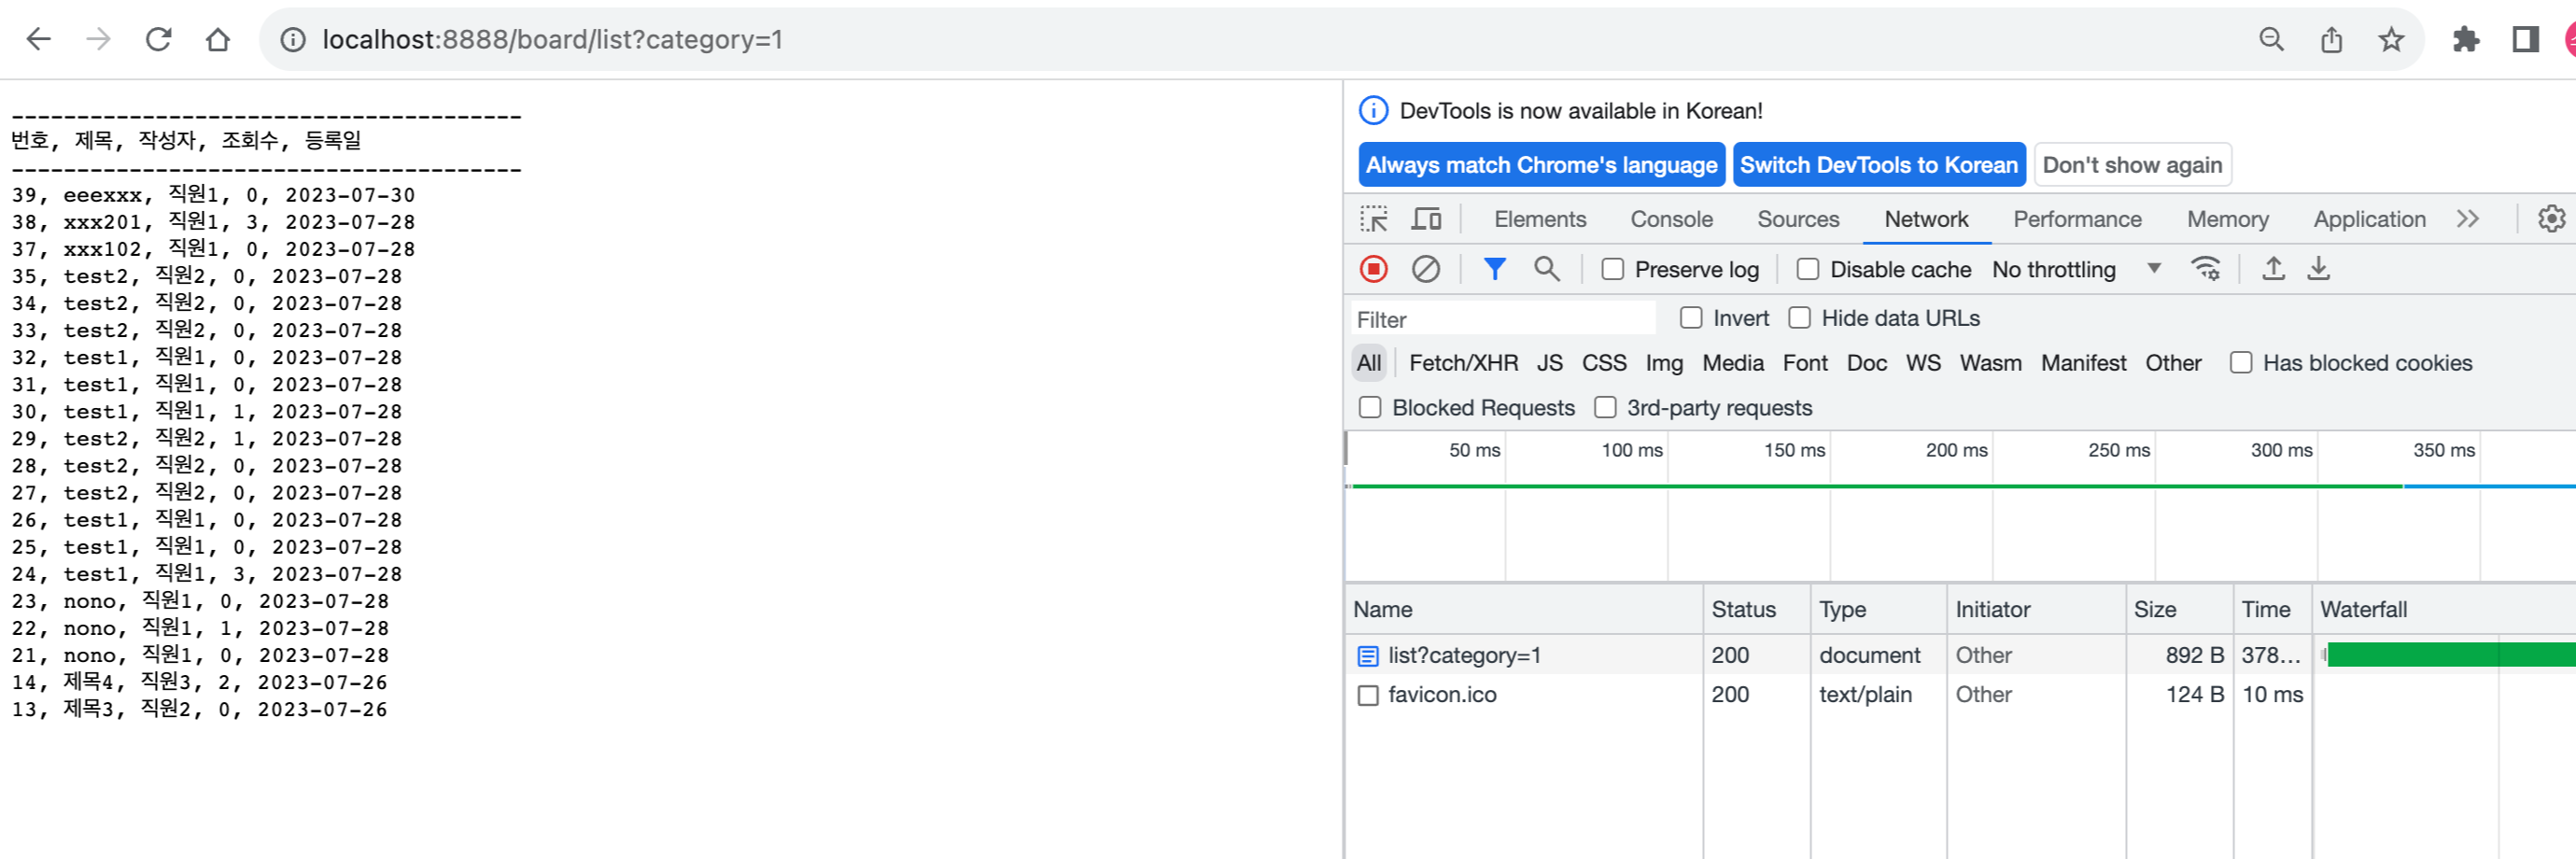Click the address bar URL
The image size is (2576, 859).
click(x=552, y=39)
